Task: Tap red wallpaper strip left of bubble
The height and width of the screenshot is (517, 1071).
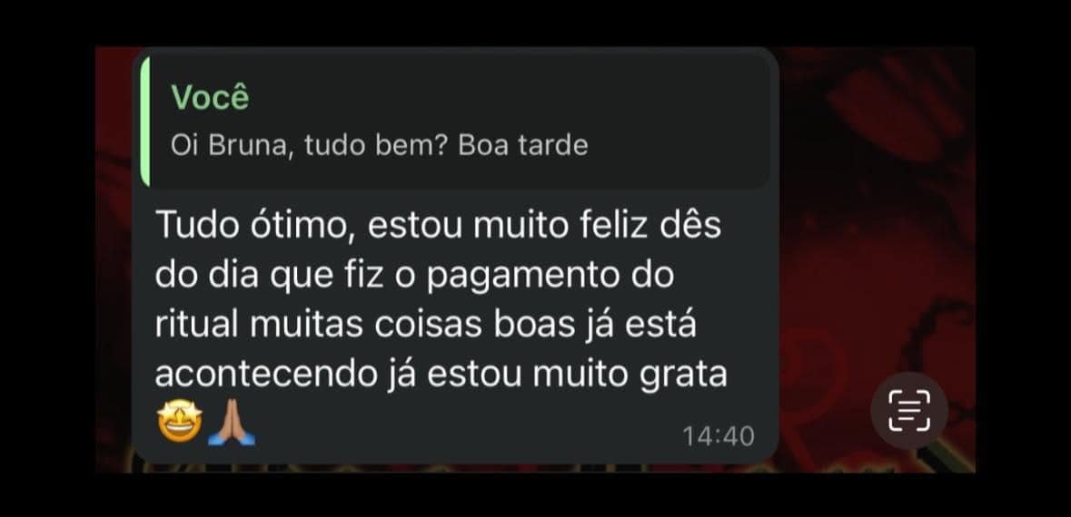Action: pos(114,259)
